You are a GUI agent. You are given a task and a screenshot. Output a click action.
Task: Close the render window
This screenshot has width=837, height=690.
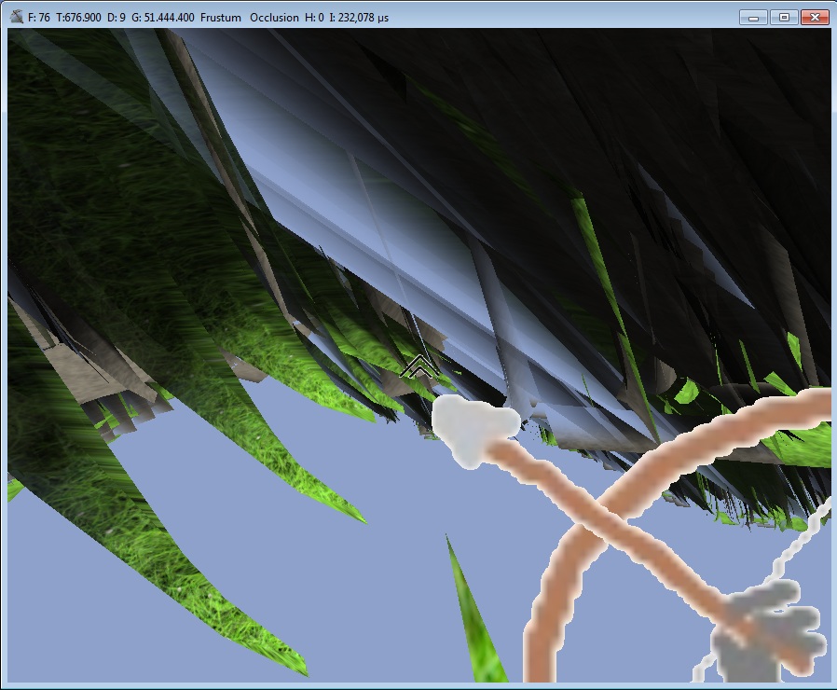pos(814,18)
